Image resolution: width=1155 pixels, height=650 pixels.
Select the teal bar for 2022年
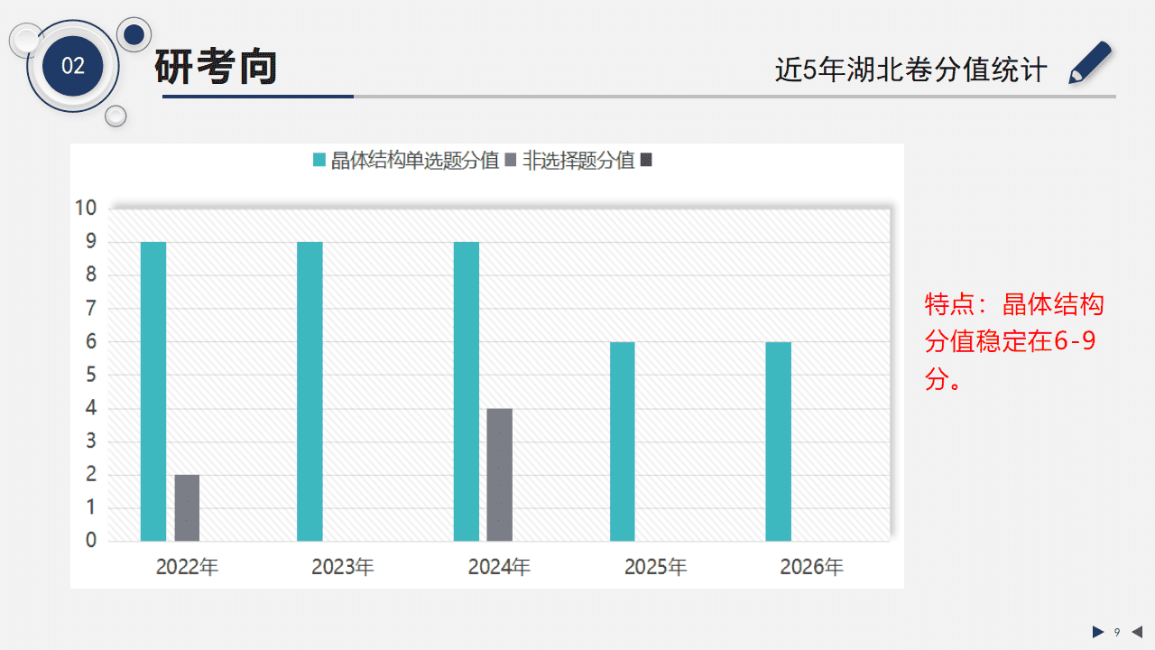pyautogui.click(x=153, y=392)
